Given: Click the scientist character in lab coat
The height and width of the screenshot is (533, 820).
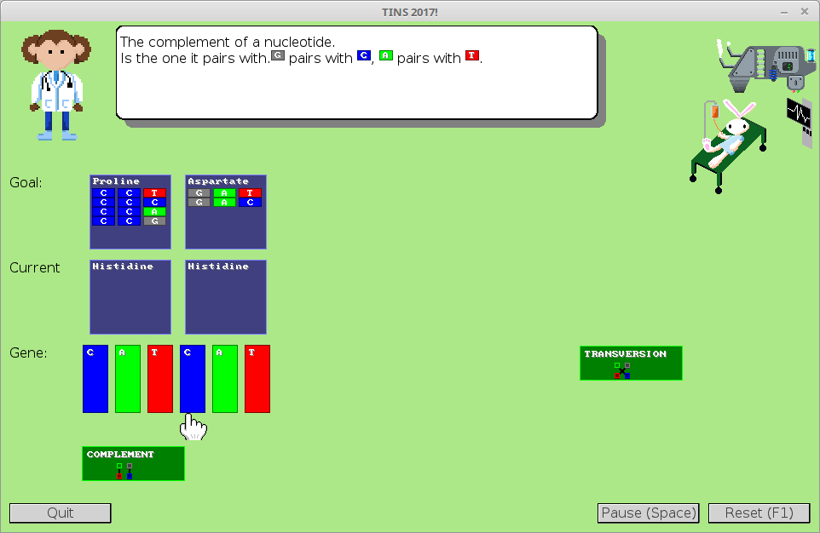Looking at the screenshot, I should (55, 85).
